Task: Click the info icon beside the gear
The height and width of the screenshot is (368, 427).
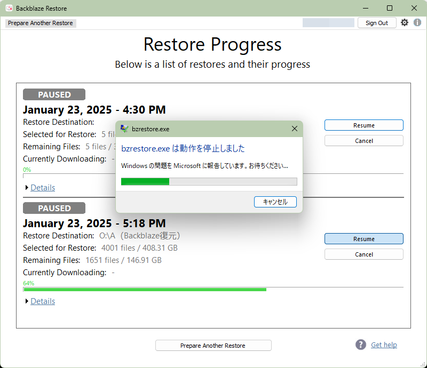Action: (417, 23)
